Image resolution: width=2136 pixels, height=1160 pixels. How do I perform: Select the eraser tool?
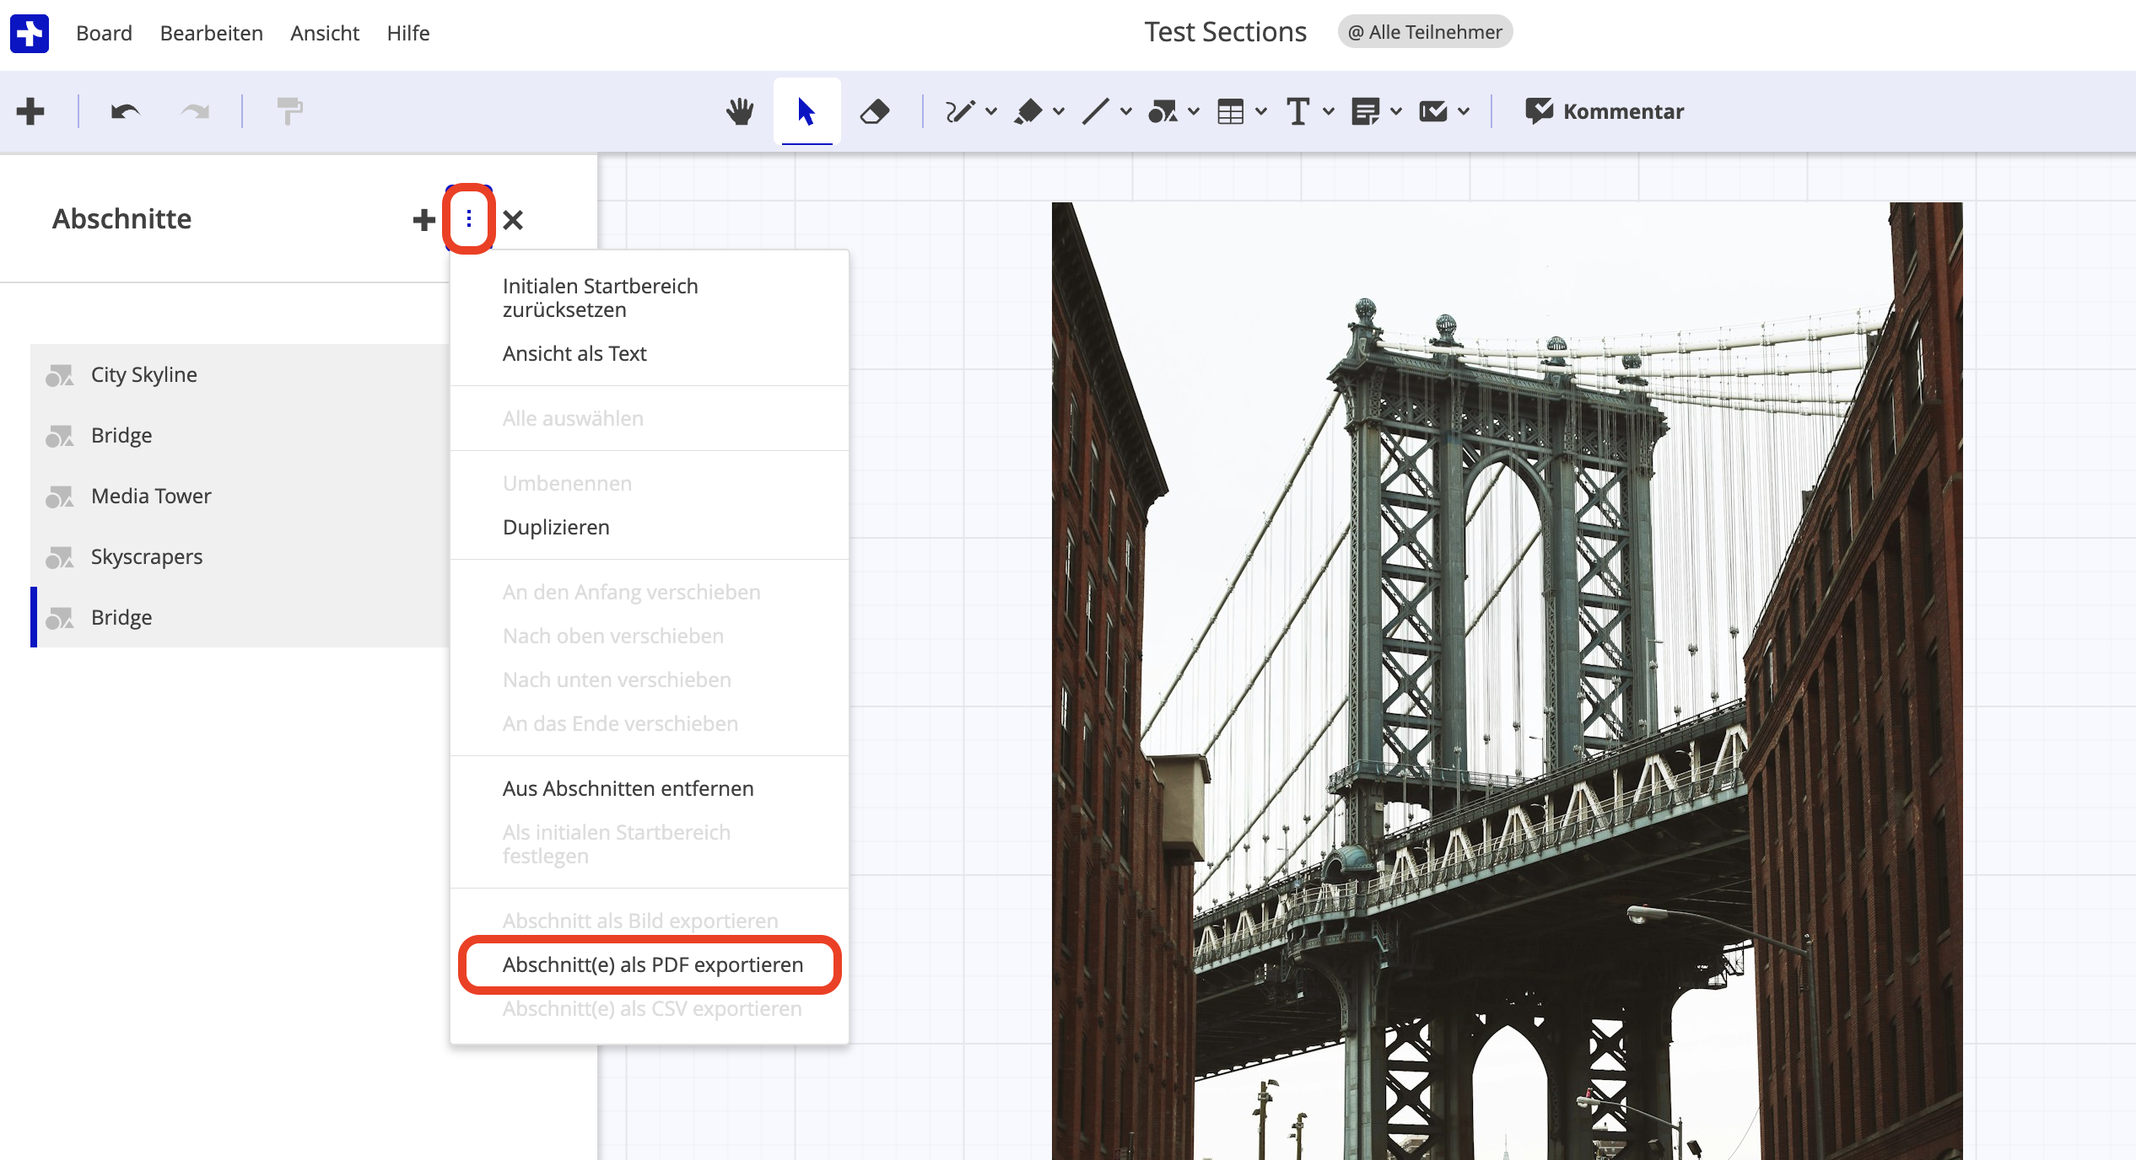pos(875,111)
